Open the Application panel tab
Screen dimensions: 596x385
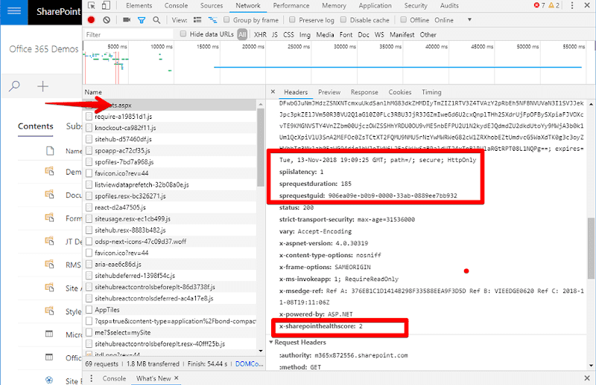(x=375, y=5)
